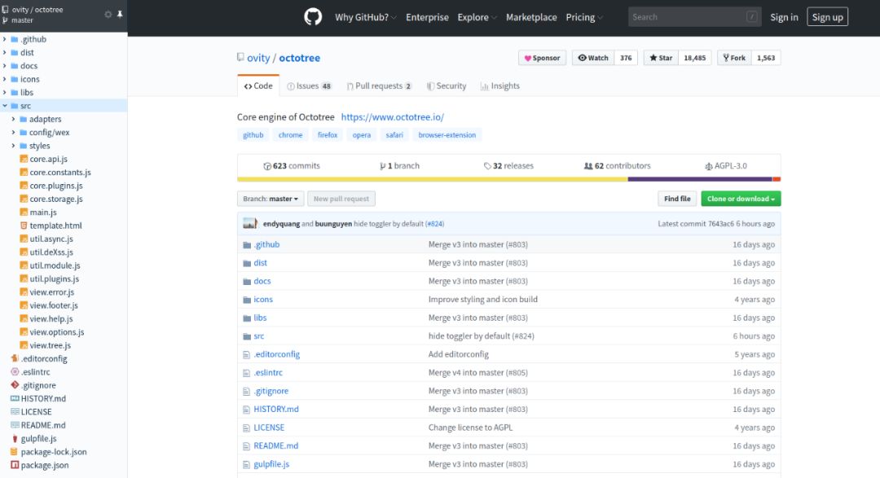
Task: Switch to the Insights tab
Action: coord(500,86)
